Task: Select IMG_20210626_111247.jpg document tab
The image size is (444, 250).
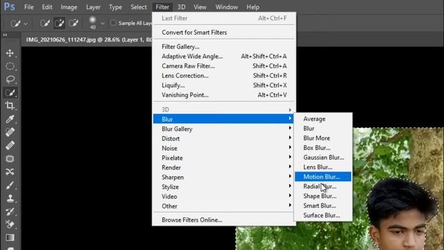Action: pos(87,40)
